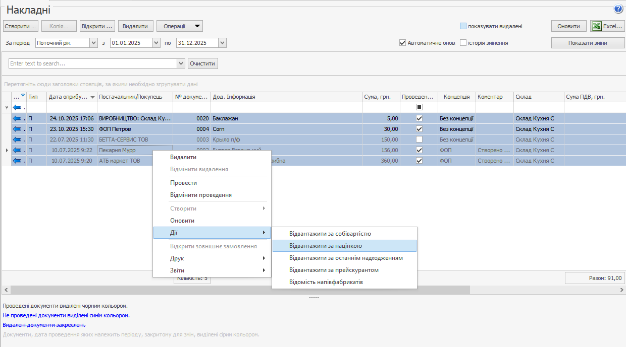Expand the Операції dropdown arrow
The height and width of the screenshot is (347, 626).
coord(198,26)
